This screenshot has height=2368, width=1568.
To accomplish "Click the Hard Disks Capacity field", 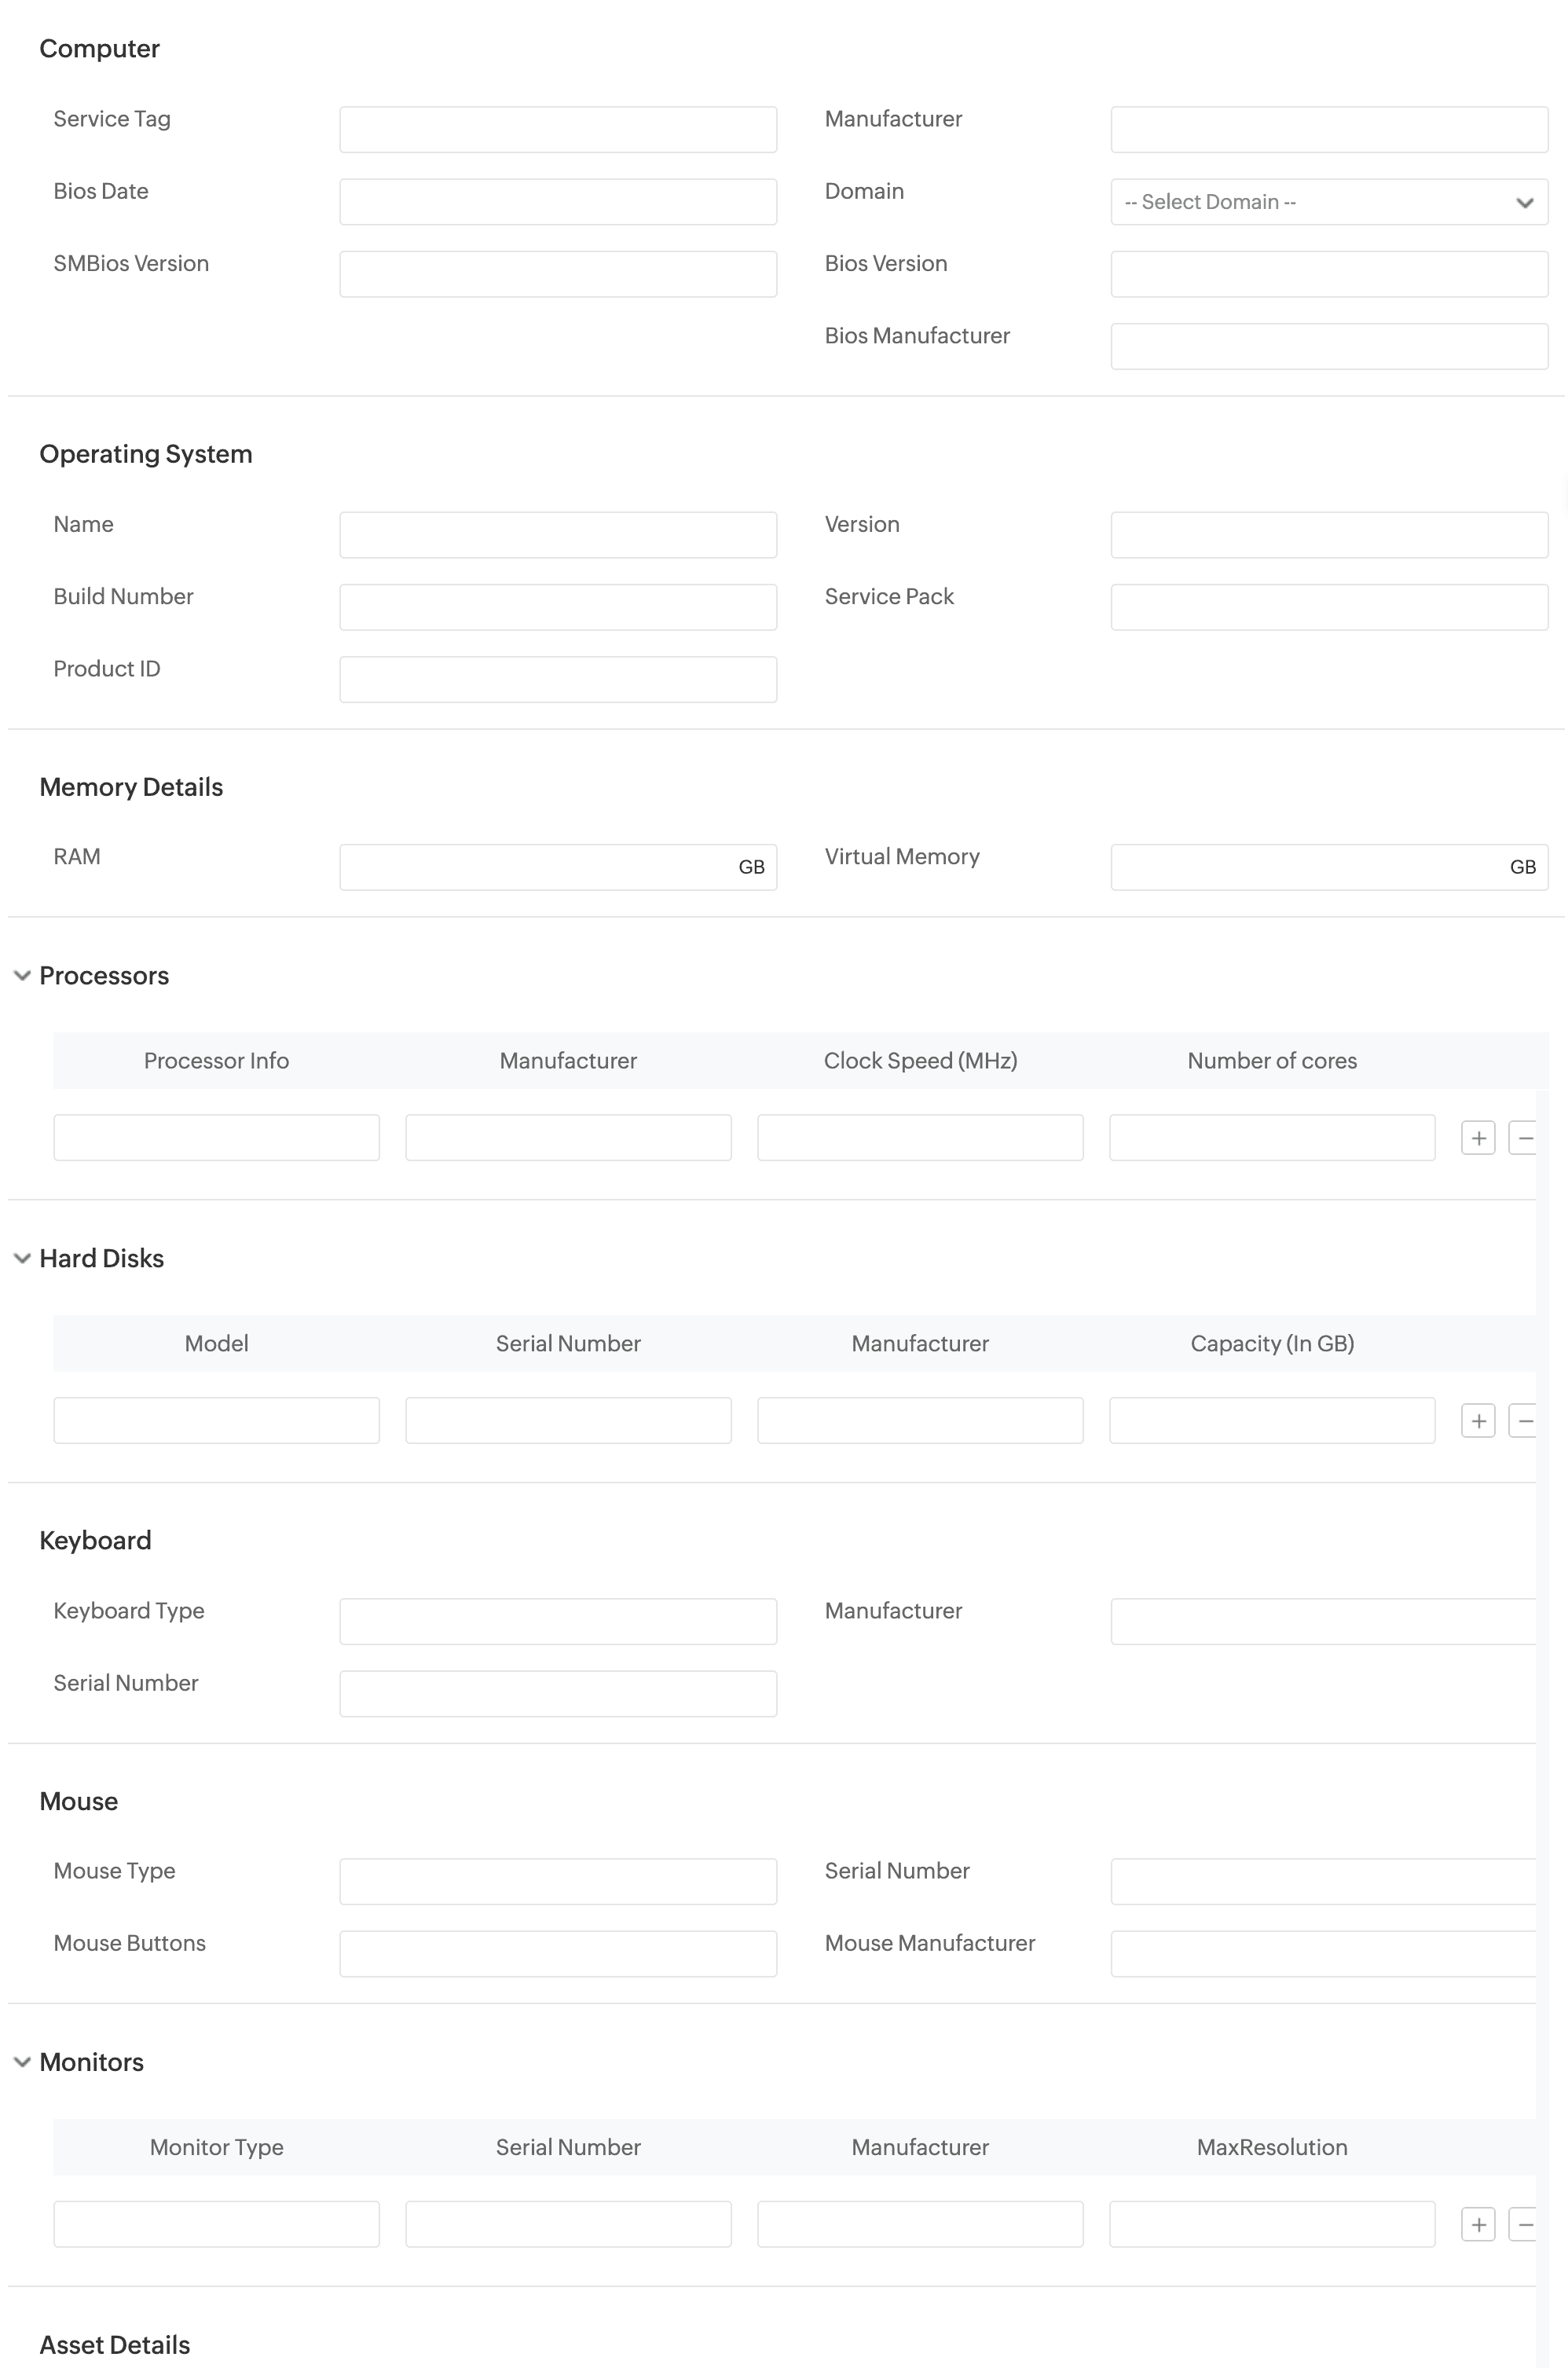I will [x=1272, y=1421].
